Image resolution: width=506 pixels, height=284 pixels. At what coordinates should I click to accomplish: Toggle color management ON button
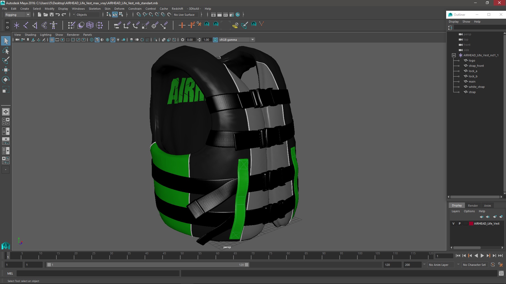[215, 40]
